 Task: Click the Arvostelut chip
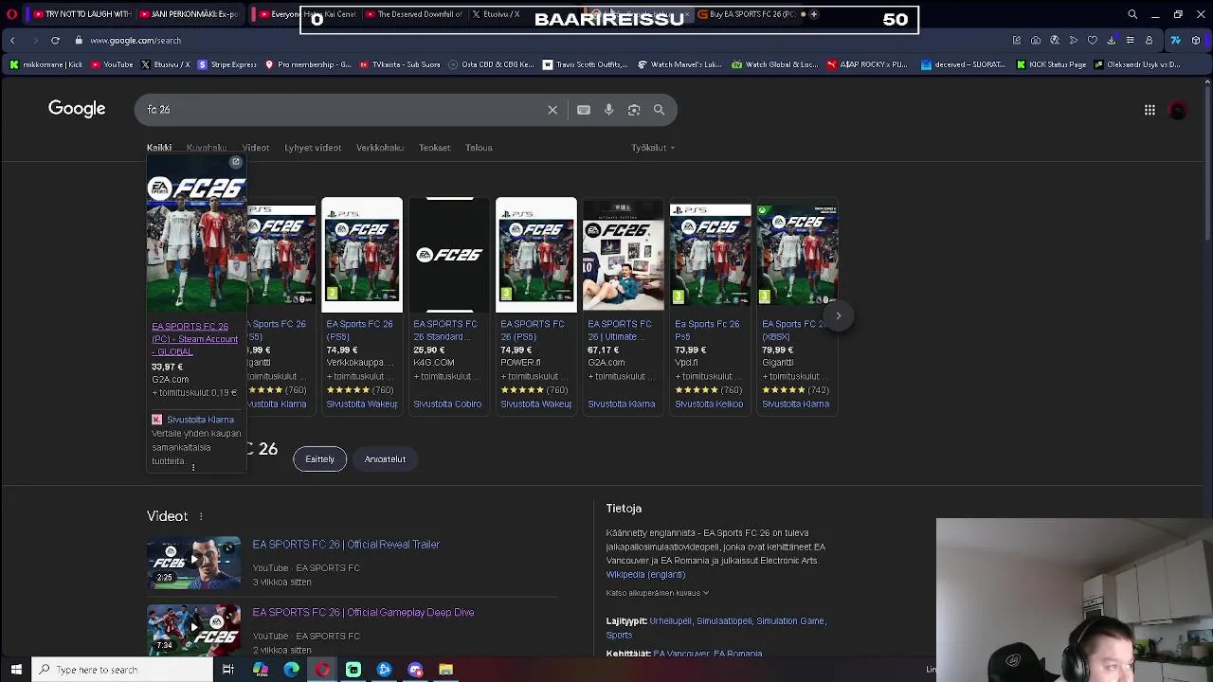385,459
